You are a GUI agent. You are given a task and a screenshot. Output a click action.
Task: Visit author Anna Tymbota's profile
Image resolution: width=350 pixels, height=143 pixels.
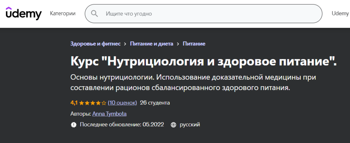pos(109,114)
